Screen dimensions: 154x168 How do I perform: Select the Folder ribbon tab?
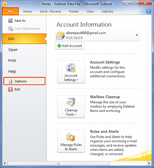pyautogui.click(x=74, y=11)
